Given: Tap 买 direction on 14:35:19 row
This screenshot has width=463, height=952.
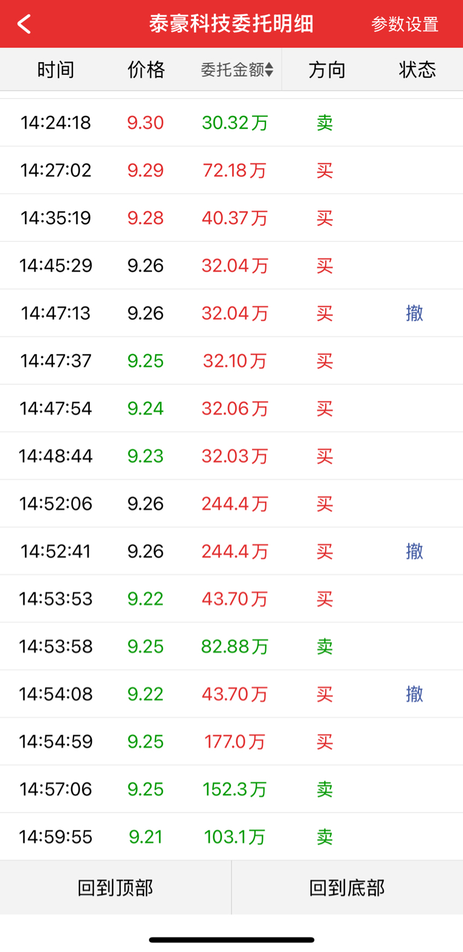Looking at the screenshot, I should click(325, 218).
